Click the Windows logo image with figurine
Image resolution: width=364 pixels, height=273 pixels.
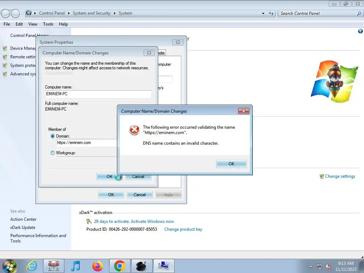pos(334,82)
